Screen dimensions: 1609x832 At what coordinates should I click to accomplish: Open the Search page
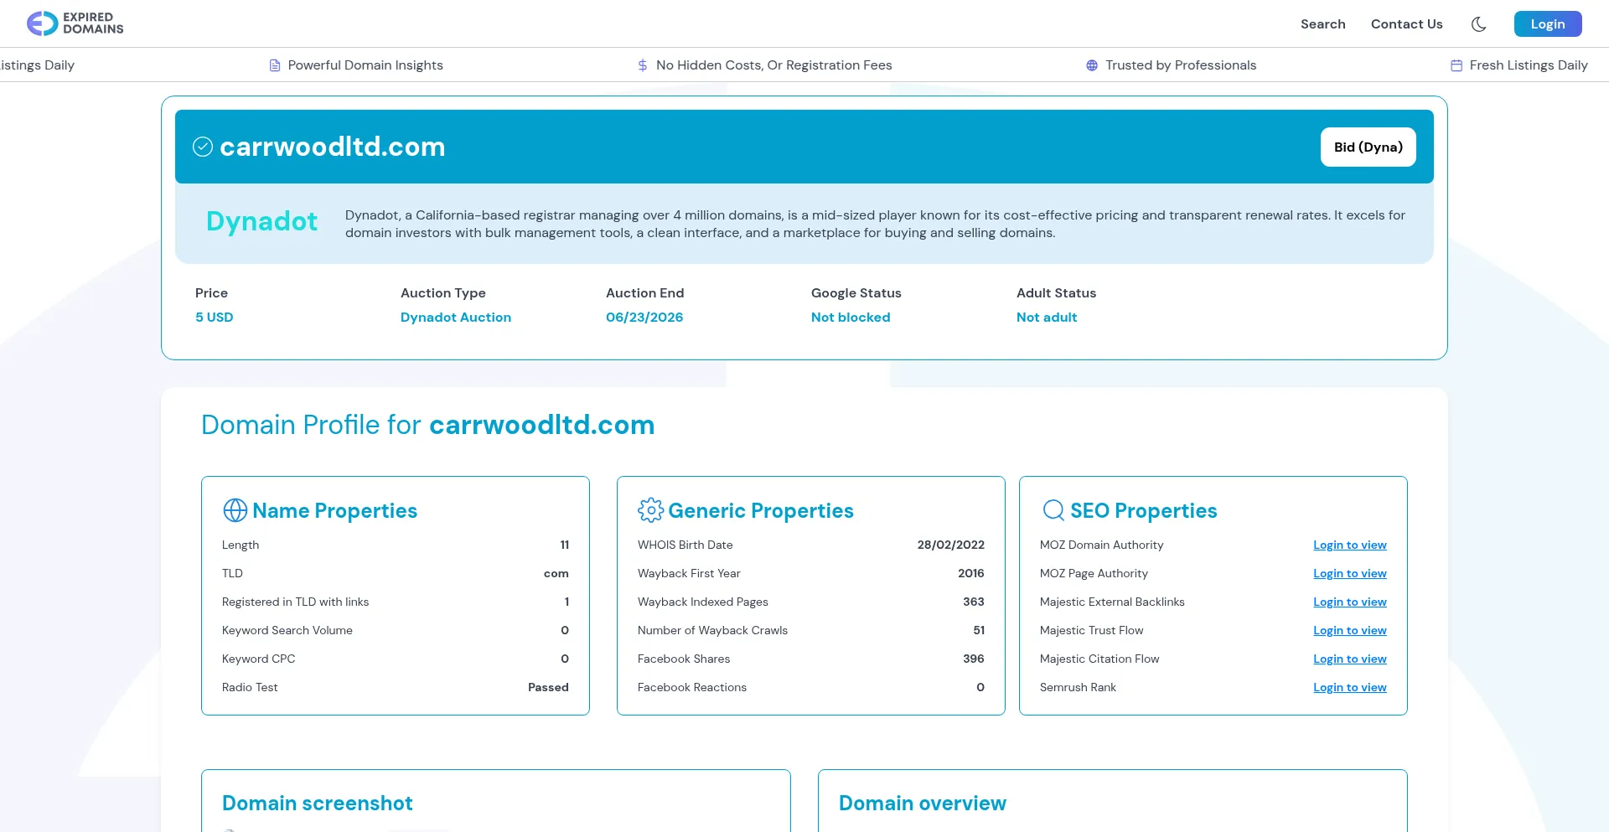pyautogui.click(x=1323, y=24)
